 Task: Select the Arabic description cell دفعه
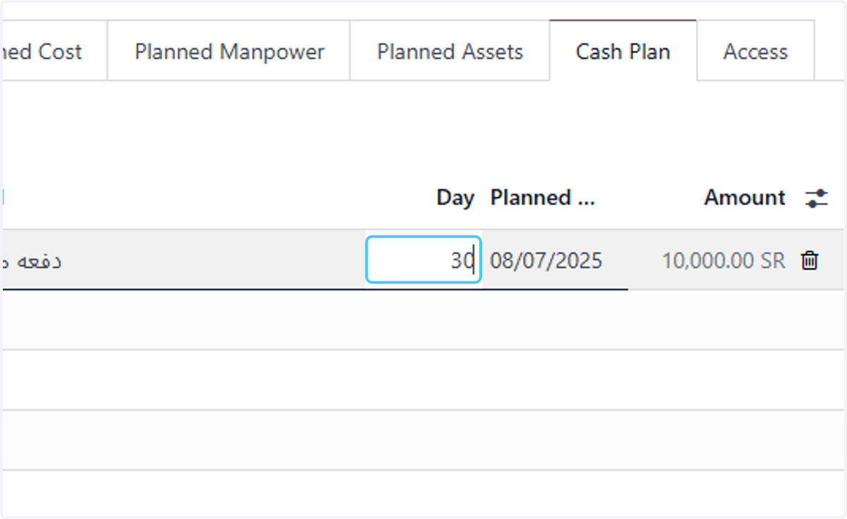[x=184, y=259]
